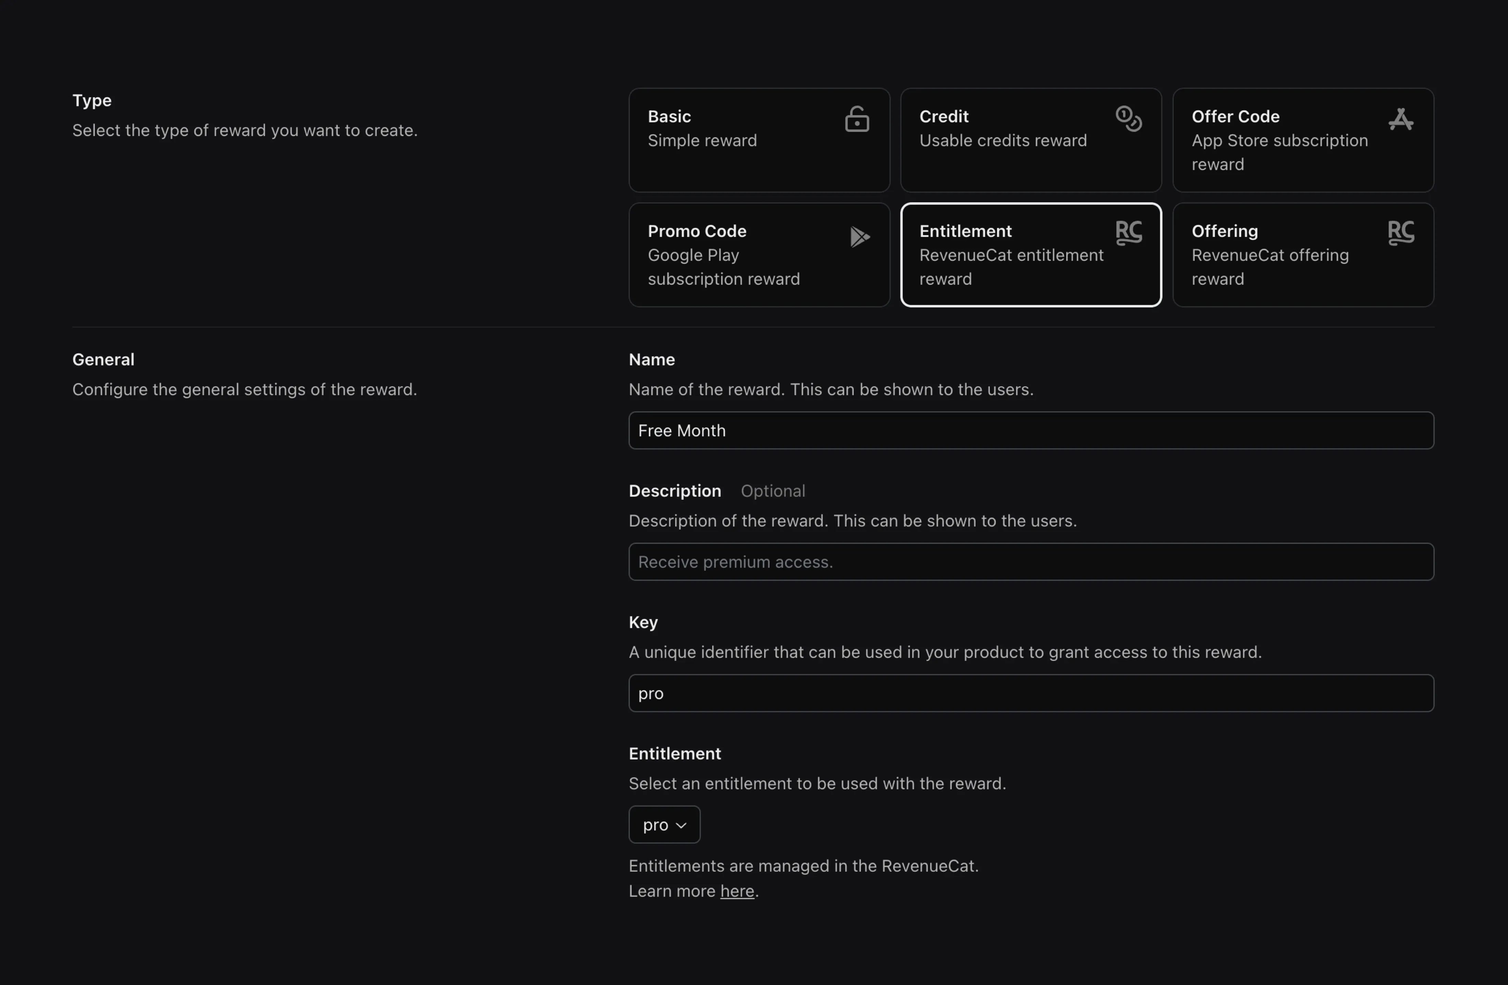Click the 'RevenueCat offering reward' text
1508x985 pixels.
click(x=1270, y=267)
